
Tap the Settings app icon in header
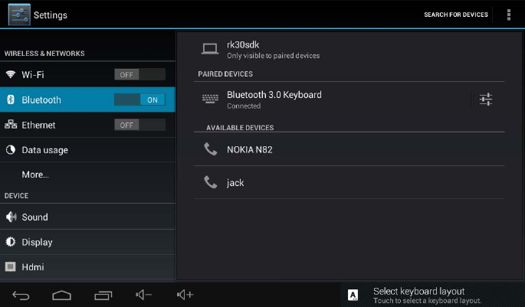pyautogui.click(x=19, y=15)
